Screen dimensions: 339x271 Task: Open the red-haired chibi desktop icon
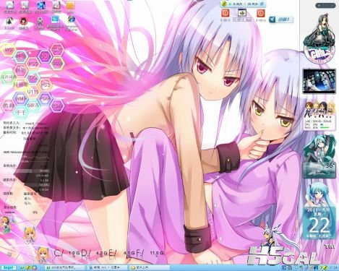click(x=23, y=21)
